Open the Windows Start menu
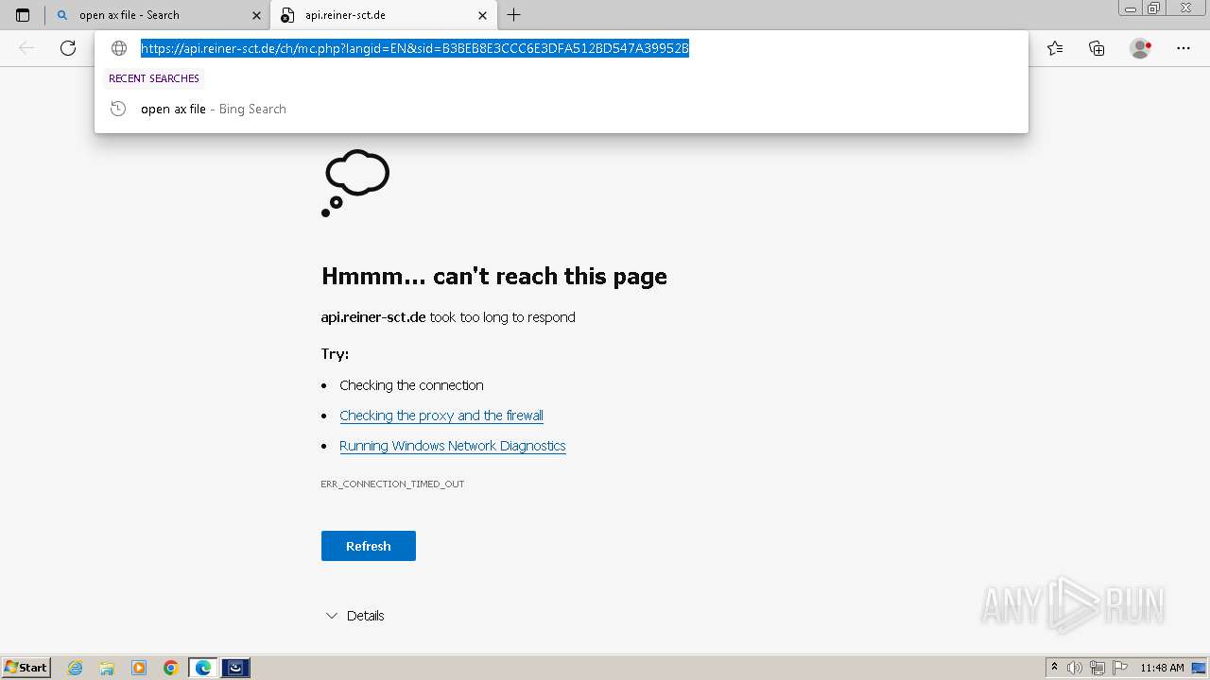 pos(26,668)
